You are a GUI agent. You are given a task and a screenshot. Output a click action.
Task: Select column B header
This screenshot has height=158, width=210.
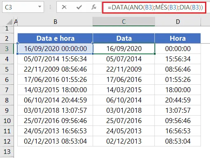click(x=55, y=22)
